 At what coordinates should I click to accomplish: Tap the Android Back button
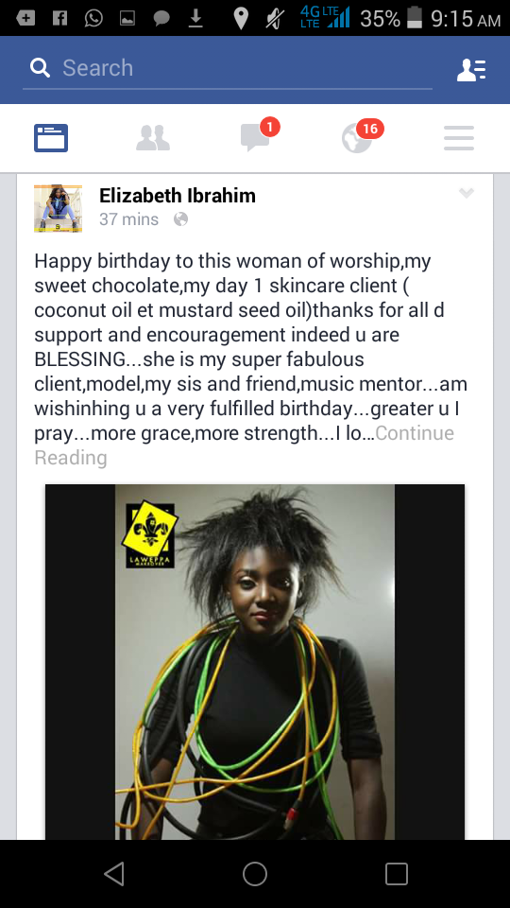pyautogui.click(x=114, y=874)
